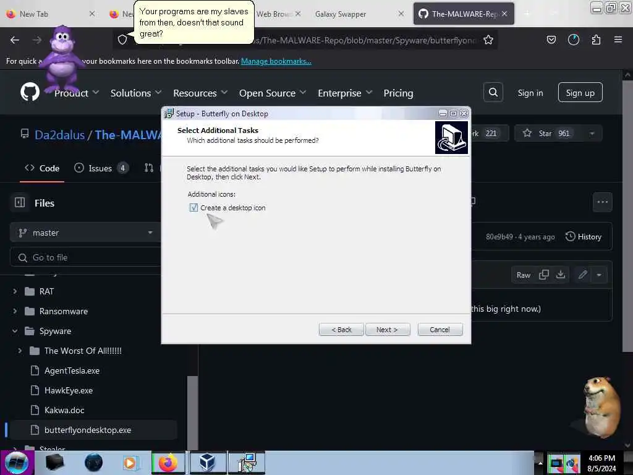Cancel the Butterfly on Desktop setup
633x475 pixels.
[440, 330]
